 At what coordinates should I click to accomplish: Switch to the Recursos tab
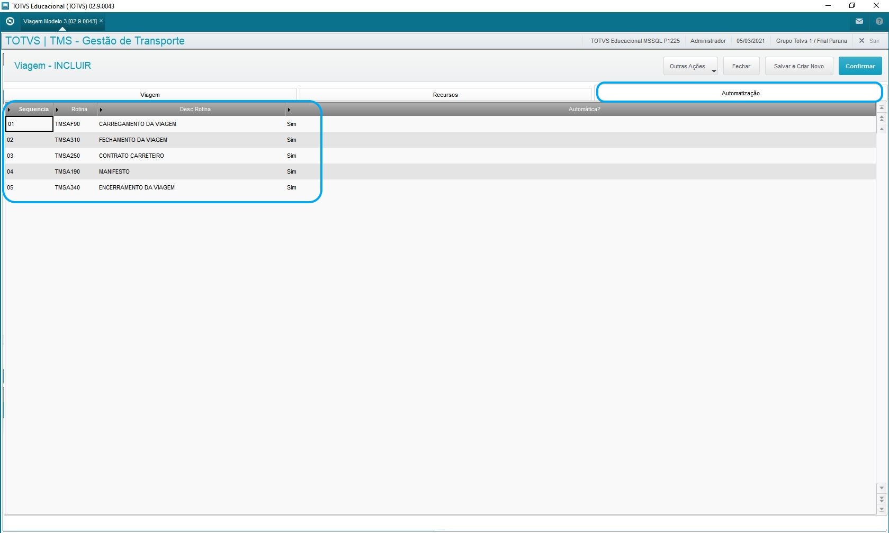(x=445, y=95)
